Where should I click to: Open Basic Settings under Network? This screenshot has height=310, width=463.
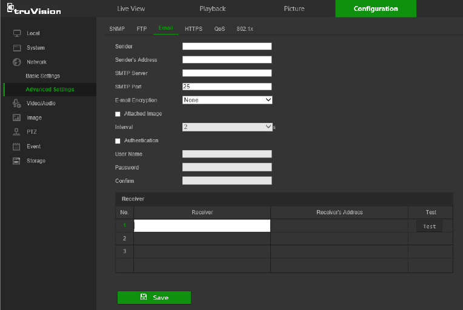43,76
